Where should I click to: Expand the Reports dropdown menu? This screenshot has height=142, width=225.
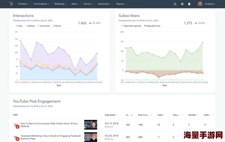click(x=121, y=4)
